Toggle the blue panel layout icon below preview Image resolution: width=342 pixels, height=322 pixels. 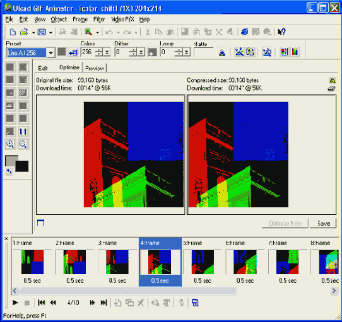40,223
